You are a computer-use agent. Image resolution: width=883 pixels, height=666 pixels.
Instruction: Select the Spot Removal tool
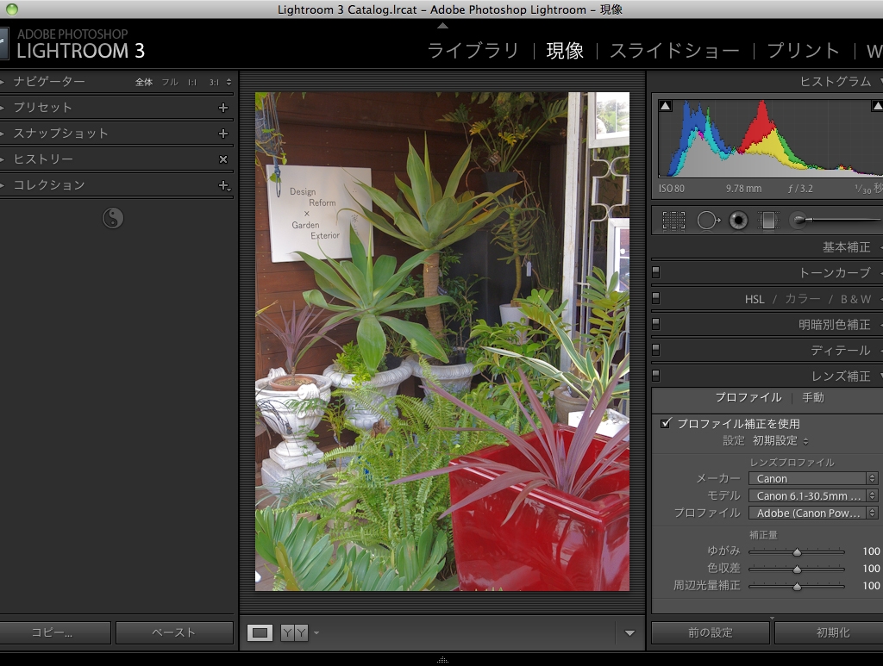(x=709, y=221)
